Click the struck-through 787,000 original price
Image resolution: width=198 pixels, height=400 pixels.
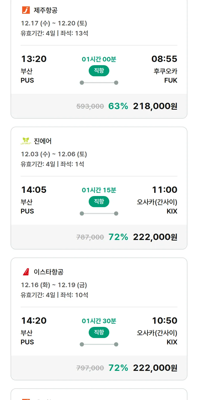tap(90, 237)
